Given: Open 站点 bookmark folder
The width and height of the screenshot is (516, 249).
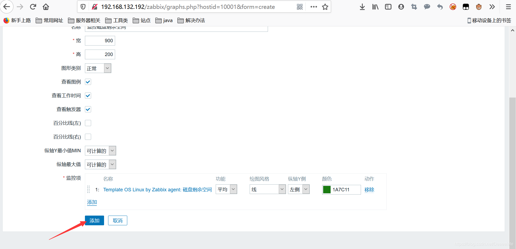Looking at the screenshot, I should [142, 20].
